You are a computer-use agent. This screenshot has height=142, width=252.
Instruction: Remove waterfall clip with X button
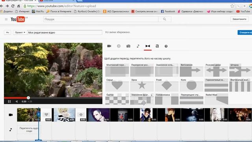click(39, 114)
